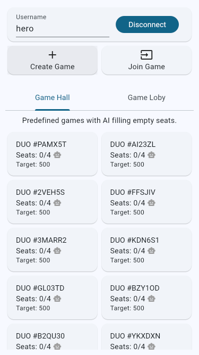The image size is (199, 355).
Task: Click robot icon on DUO #GL03TD card
Action: coord(57,299)
